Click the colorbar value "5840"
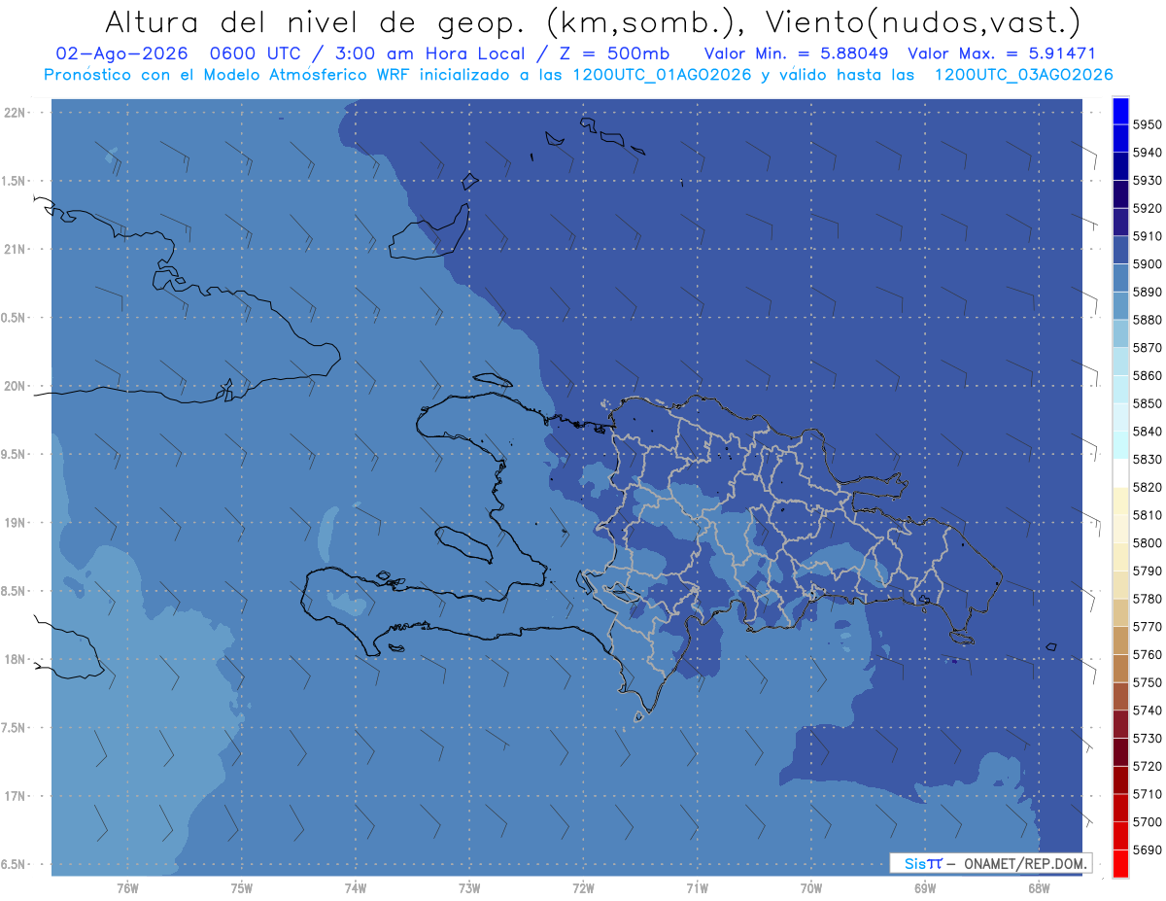 coord(1147,432)
